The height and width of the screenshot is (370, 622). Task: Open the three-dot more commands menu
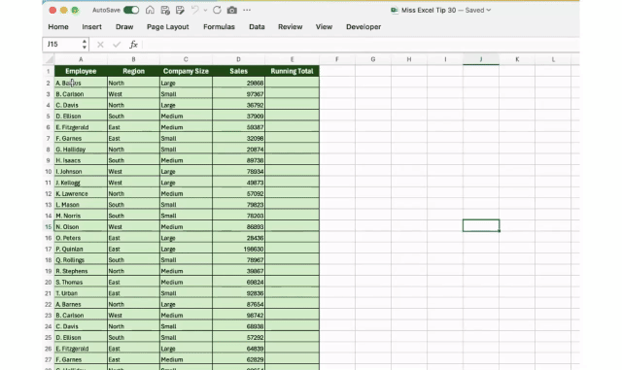[x=247, y=10]
